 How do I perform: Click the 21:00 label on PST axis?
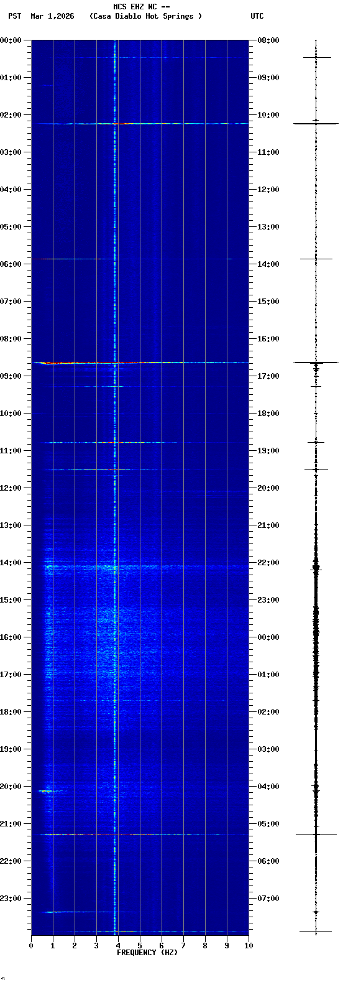(x=11, y=824)
